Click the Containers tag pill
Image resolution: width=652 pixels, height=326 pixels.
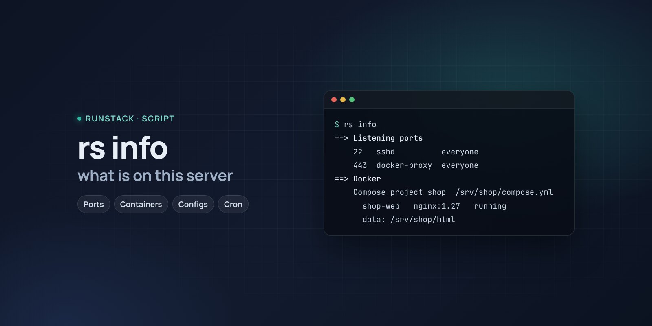click(141, 204)
